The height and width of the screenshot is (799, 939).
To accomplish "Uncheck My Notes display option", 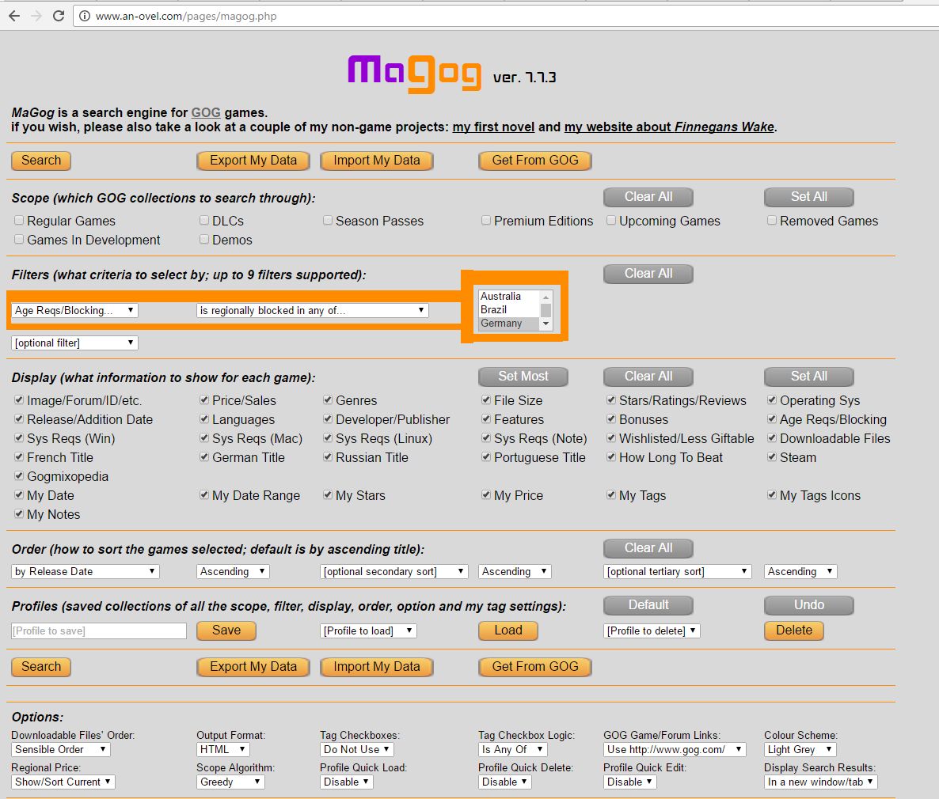I will [x=19, y=513].
